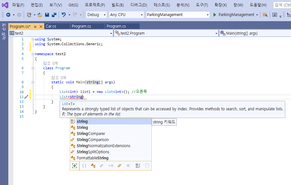Click the enum icon beside StringComparison
This screenshot has width=291, height=185.
tap(73, 140)
